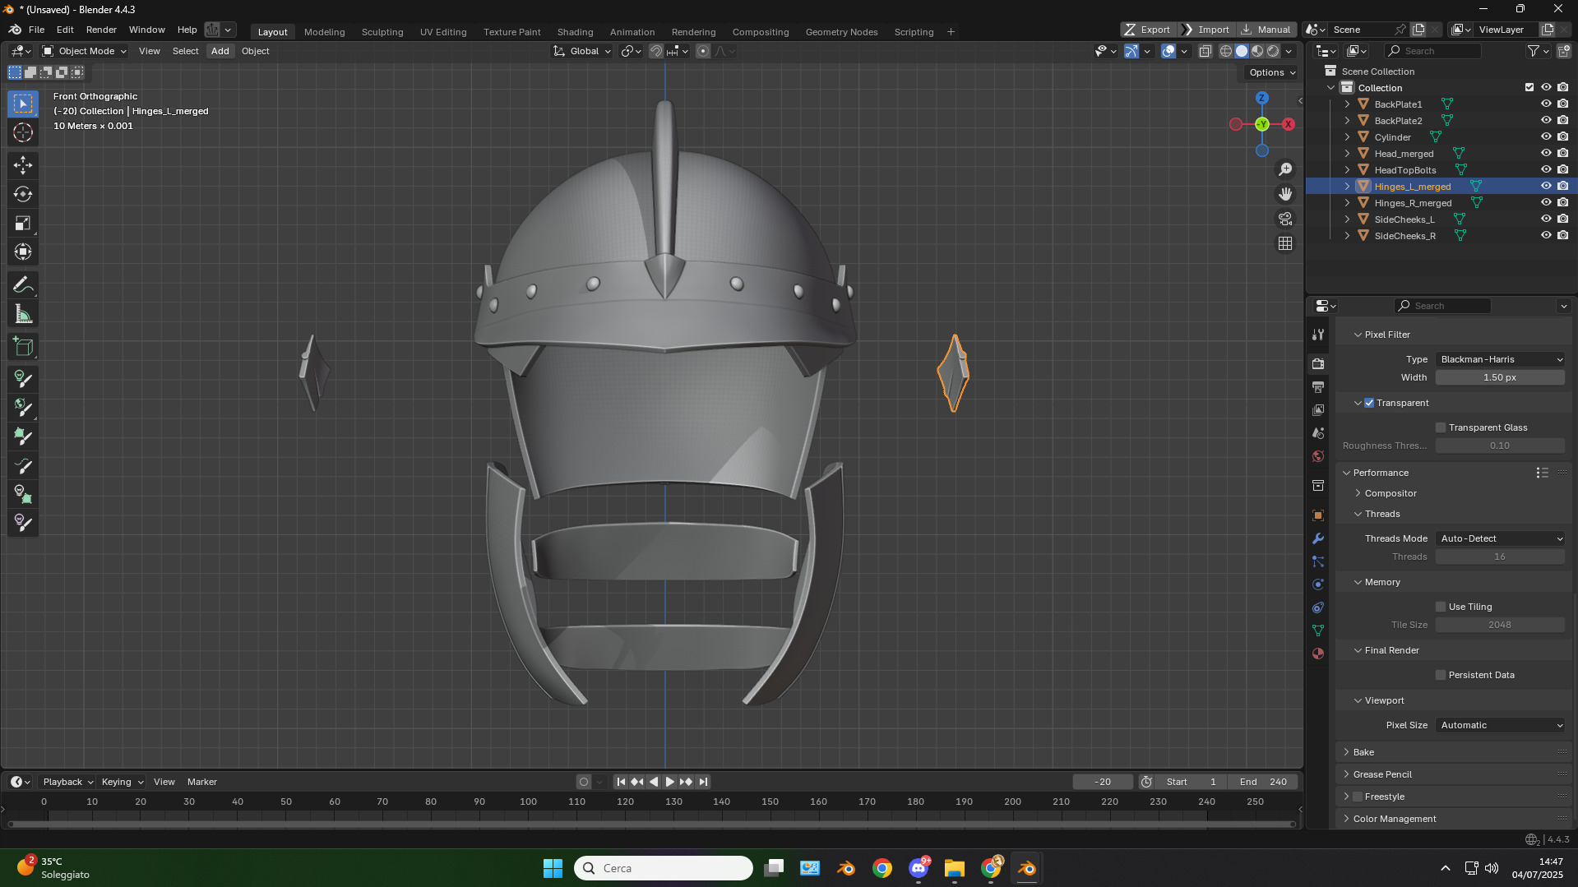Click the current frame -20 field

tap(1103, 782)
